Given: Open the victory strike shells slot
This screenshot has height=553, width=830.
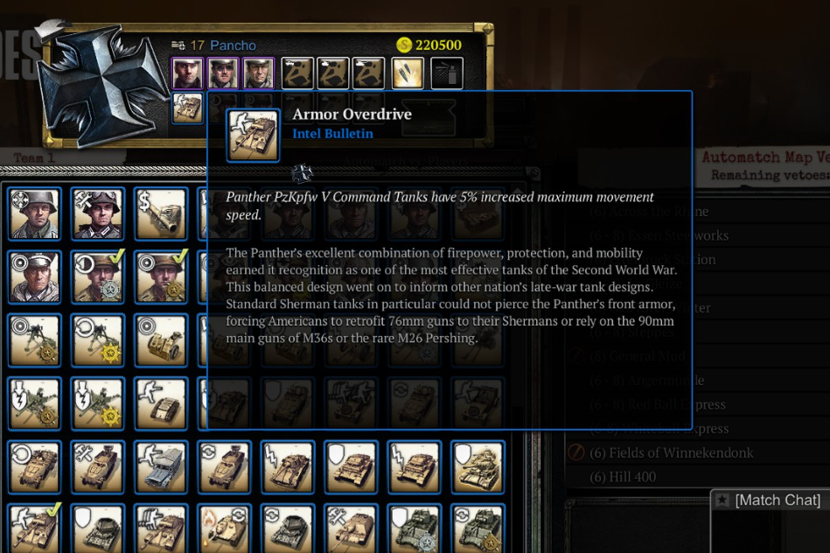Looking at the screenshot, I should pyautogui.click(x=408, y=73).
